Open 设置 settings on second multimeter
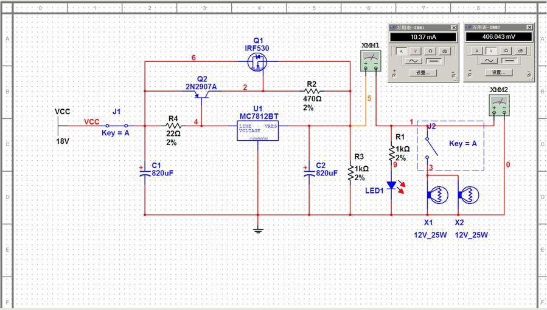The width and height of the screenshot is (547, 310). click(x=498, y=73)
